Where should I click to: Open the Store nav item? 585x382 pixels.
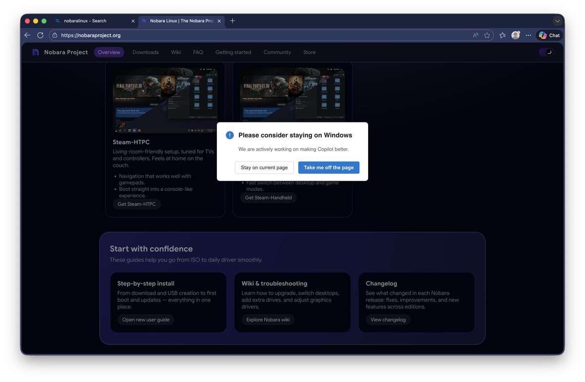tap(310, 52)
